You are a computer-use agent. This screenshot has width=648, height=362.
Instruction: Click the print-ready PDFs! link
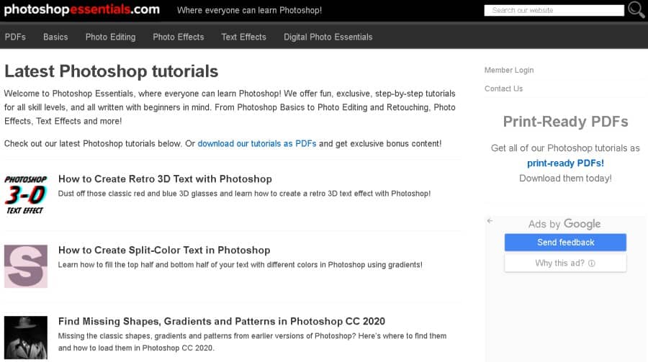coord(565,163)
